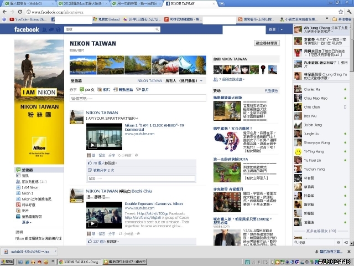Viewport: 354px width, 266px height.
Task: Go to the Facebook home link in header
Action: pyautogui.click(x=272, y=29)
